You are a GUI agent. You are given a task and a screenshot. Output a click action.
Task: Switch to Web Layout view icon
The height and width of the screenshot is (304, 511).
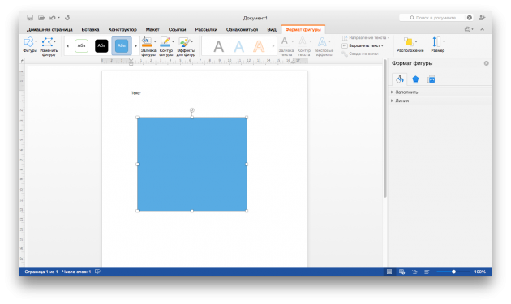pos(401,272)
